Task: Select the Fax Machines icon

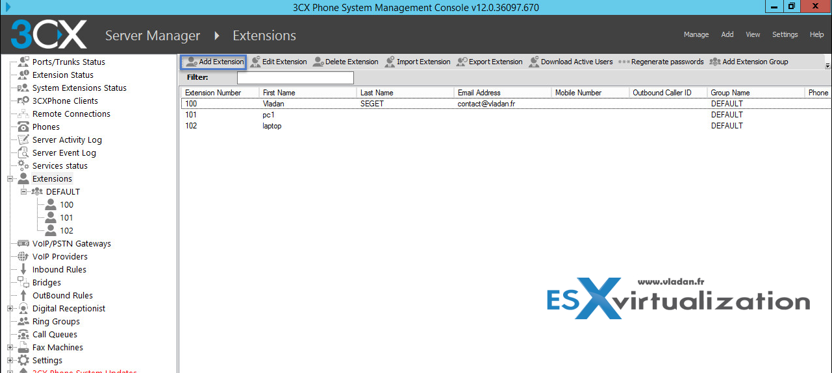Action: (23, 347)
